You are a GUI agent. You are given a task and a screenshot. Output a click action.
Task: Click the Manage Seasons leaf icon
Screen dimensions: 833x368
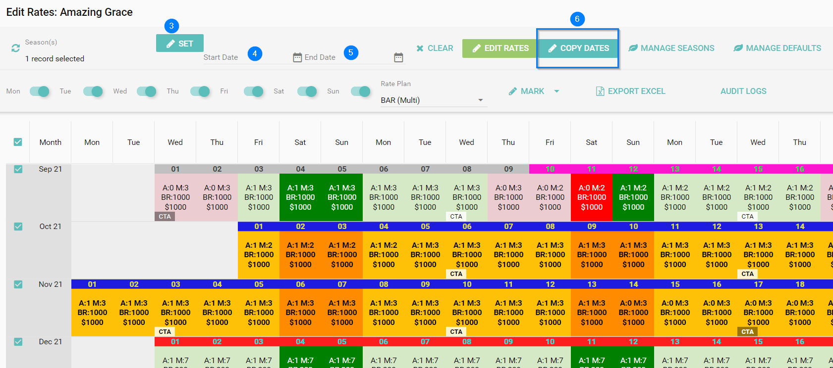633,48
